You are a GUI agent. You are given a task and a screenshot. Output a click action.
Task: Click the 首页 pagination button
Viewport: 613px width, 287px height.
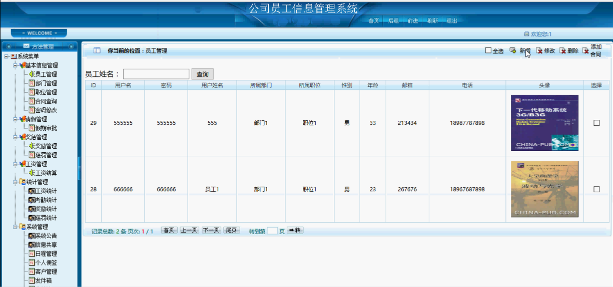(169, 230)
